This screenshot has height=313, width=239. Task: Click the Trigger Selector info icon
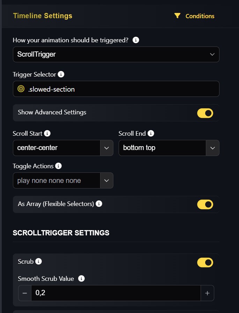[x=61, y=74]
